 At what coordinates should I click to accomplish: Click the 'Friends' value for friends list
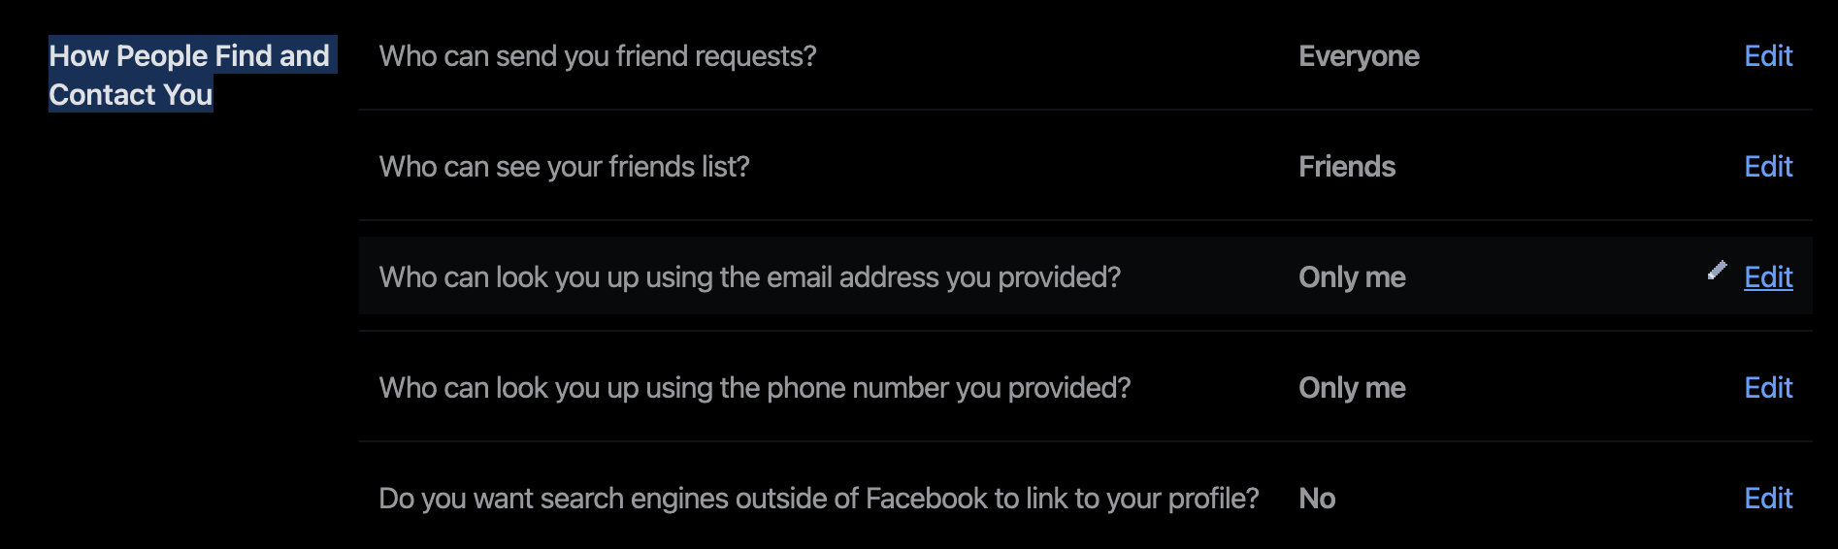pos(1347,167)
